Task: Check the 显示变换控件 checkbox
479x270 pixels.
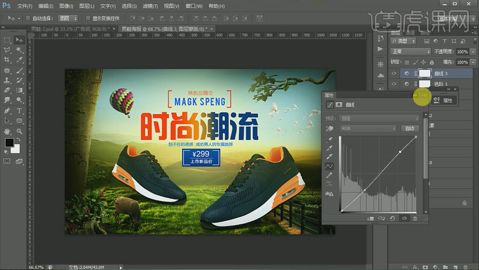Action: click(x=88, y=18)
